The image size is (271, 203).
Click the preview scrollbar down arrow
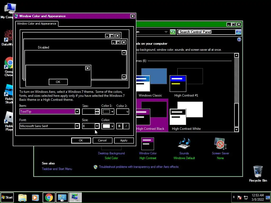coord(124,77)
